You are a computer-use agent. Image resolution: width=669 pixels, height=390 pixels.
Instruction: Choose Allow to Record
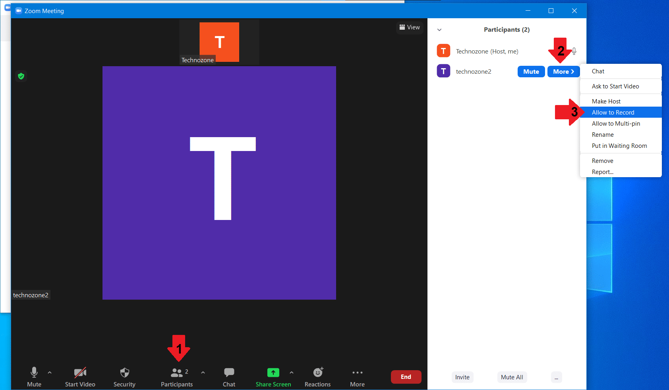pos(621,113)
